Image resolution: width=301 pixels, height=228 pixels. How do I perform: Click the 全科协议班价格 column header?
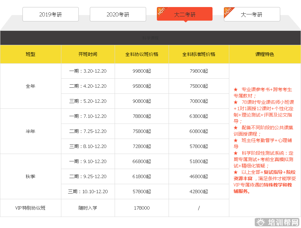point(141,54)
